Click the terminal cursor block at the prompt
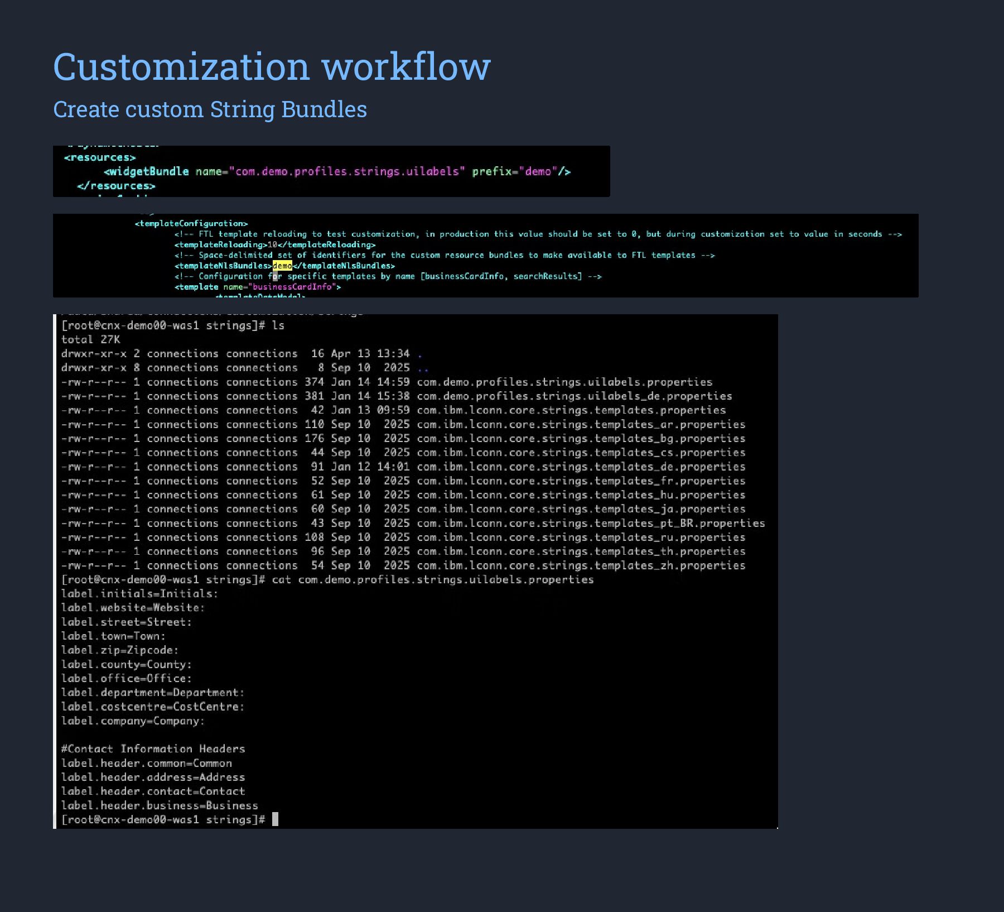This screenshot has height=912, width=1004. 275,819
